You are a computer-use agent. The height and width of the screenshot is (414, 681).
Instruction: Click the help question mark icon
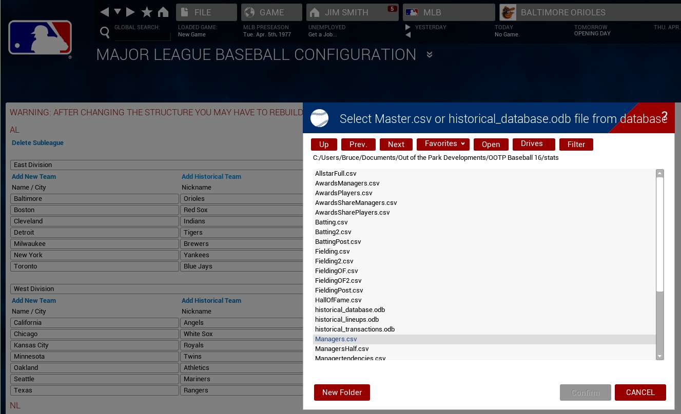[664, 116]
